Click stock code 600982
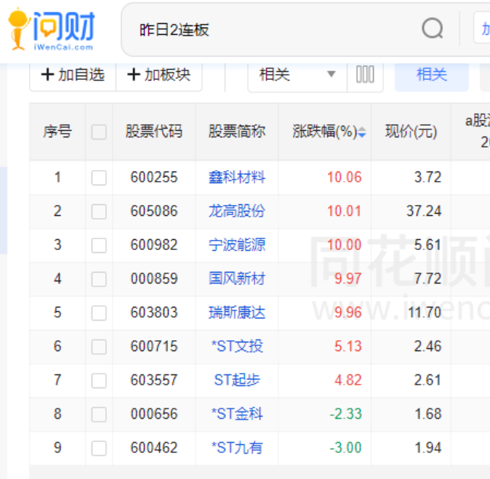The image size is (490, 479). (154, 245)
